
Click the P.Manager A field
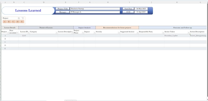[x=95, y=12]
